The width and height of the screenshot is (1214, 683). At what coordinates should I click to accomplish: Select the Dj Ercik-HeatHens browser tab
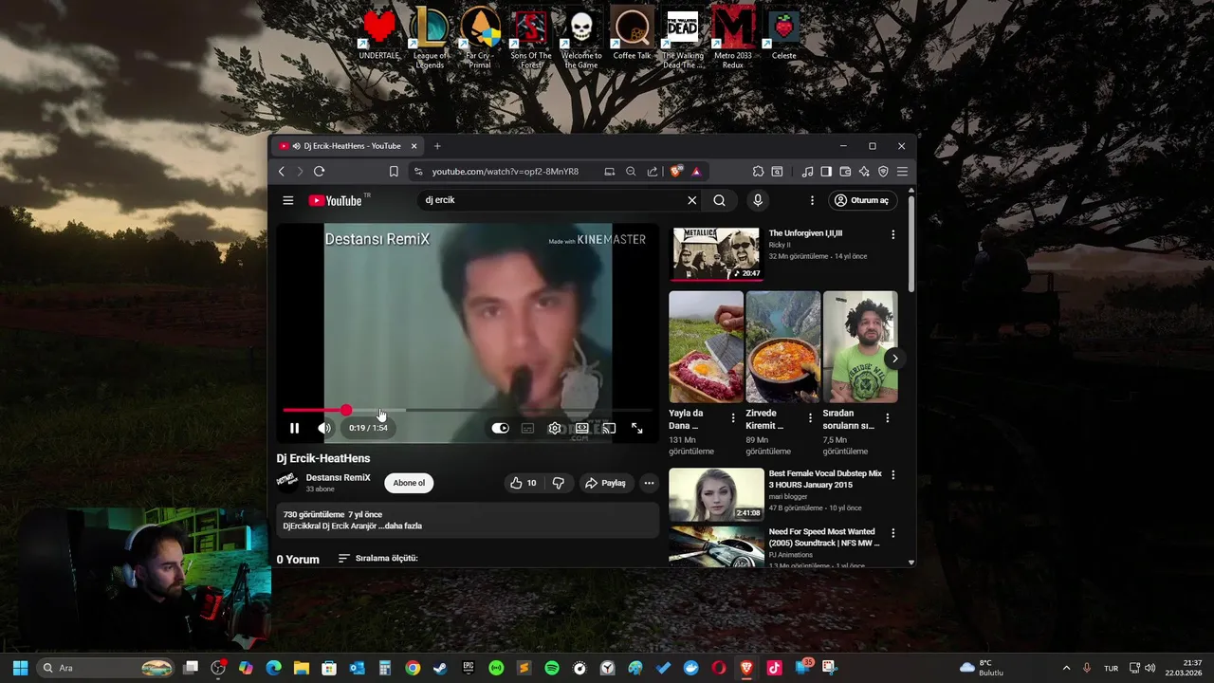[348, 146]
